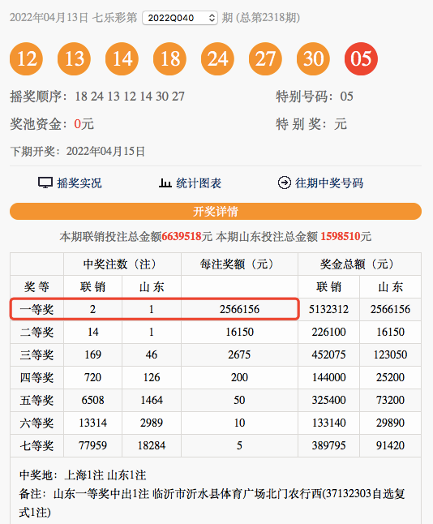The image size is (433, 524).
Task: Click fifth prize count 6508
Action: pos(92,400)
